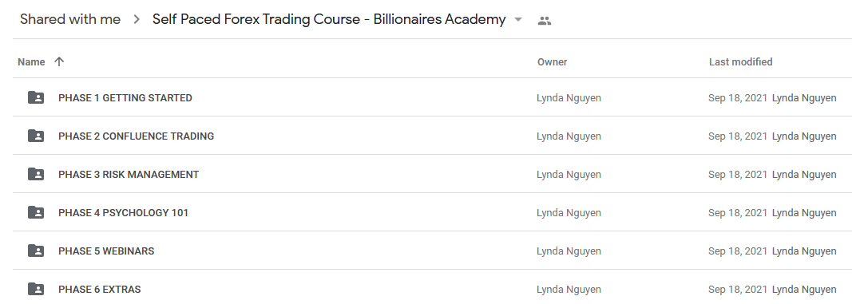Toggle sort direction with the Name arrow
The width and height of the screenshot is (852, 304).
[x=59, y=62]
